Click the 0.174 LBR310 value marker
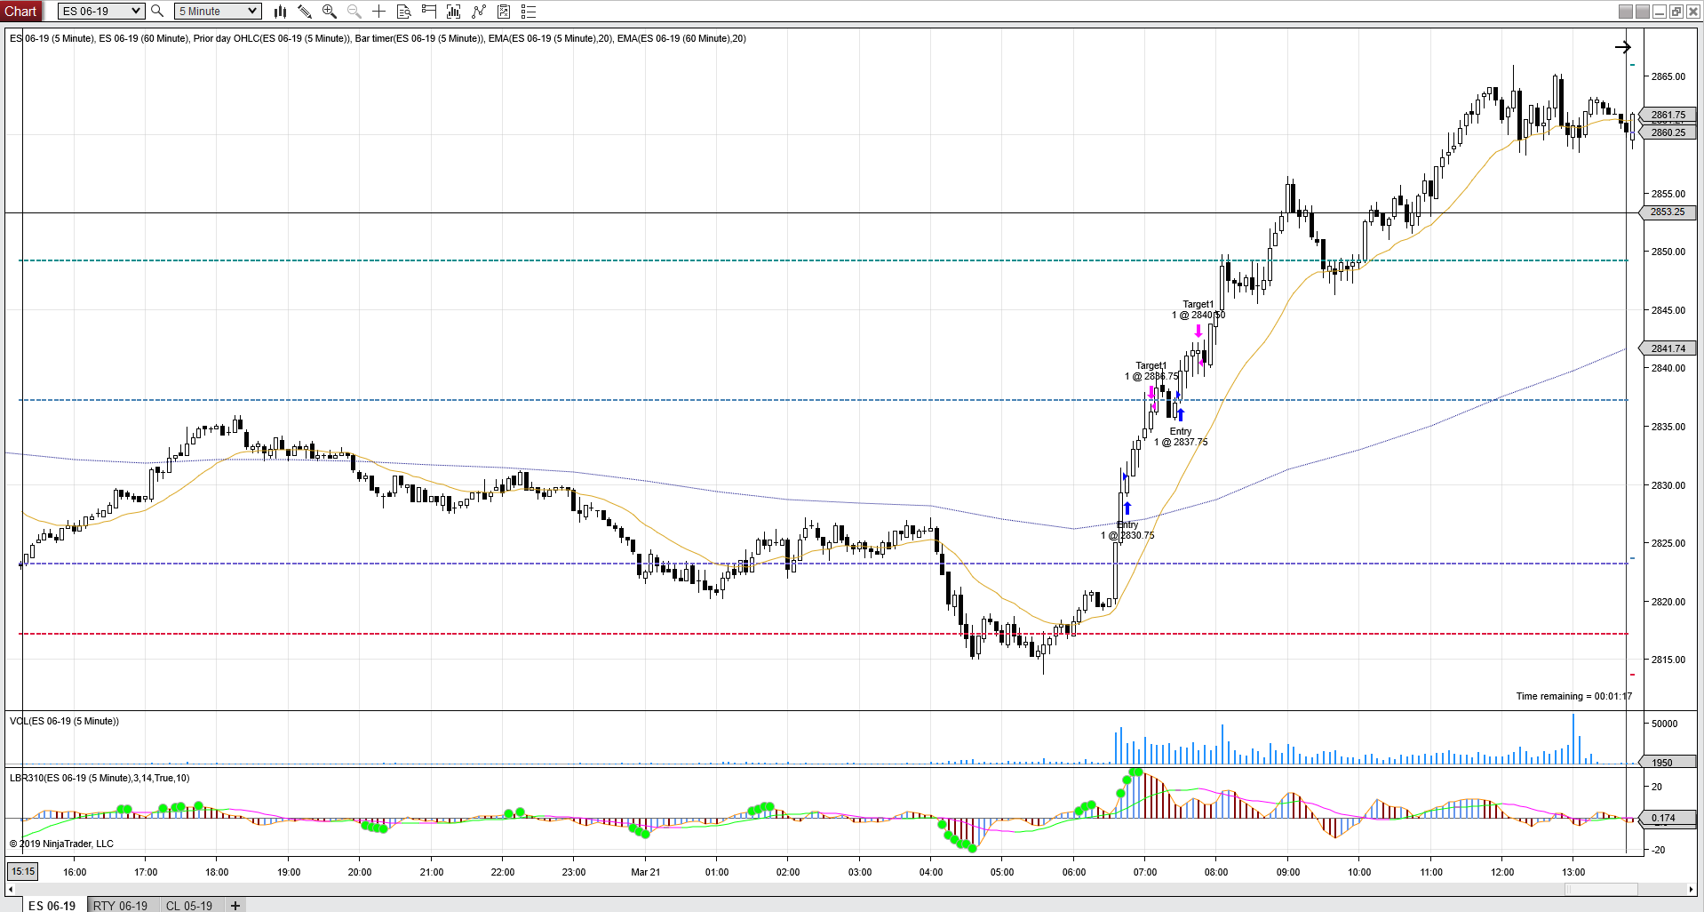 tap(1668, 818)
